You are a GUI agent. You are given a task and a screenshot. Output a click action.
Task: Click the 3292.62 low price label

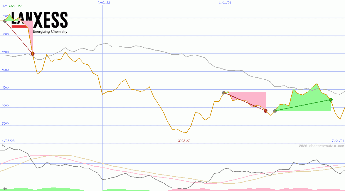[x=184, y=141]
